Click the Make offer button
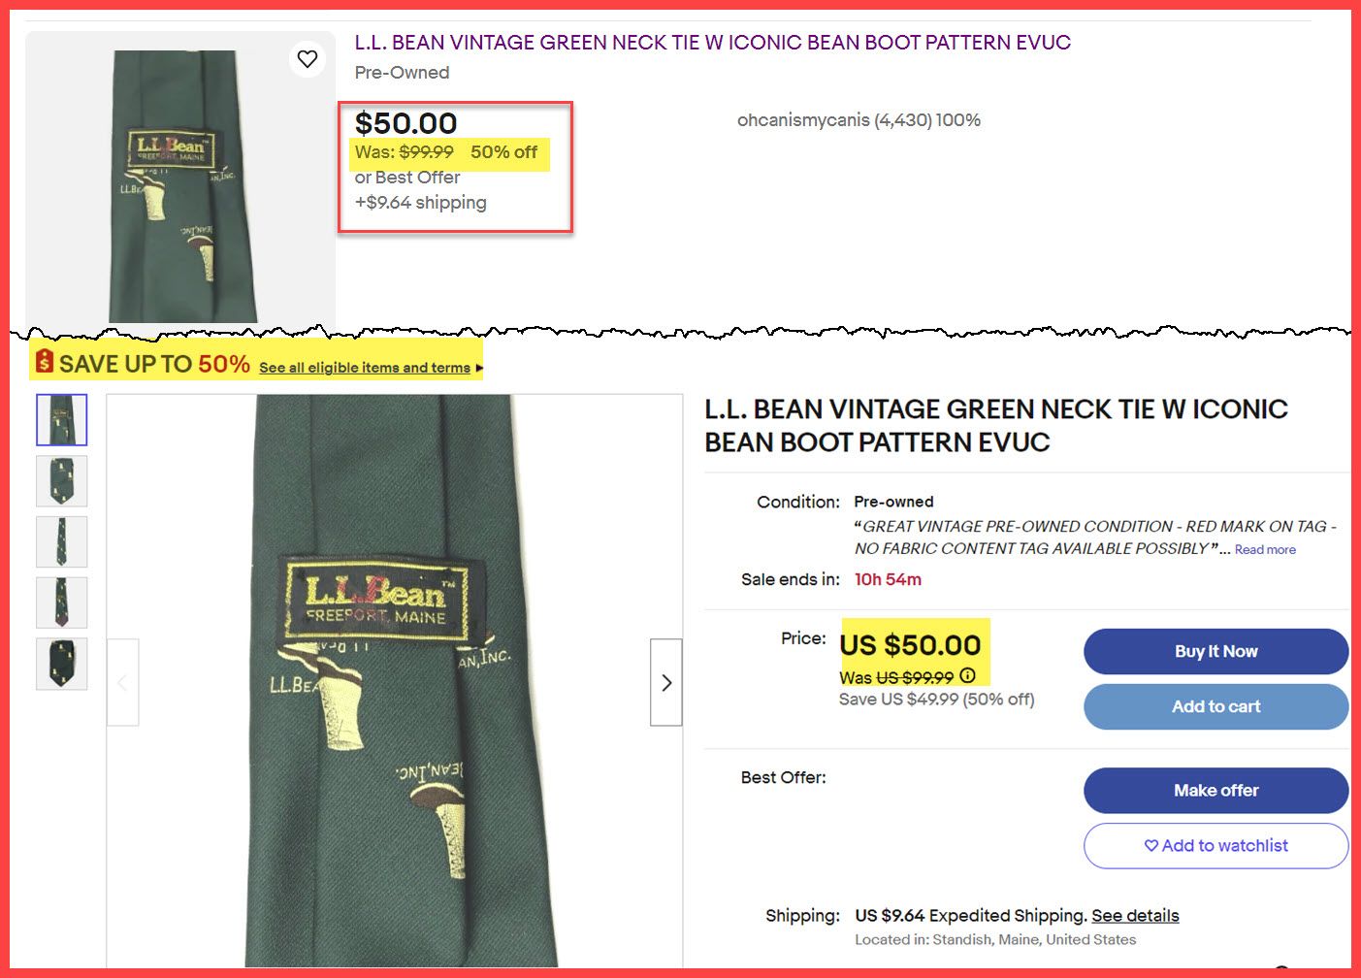 1215,791
